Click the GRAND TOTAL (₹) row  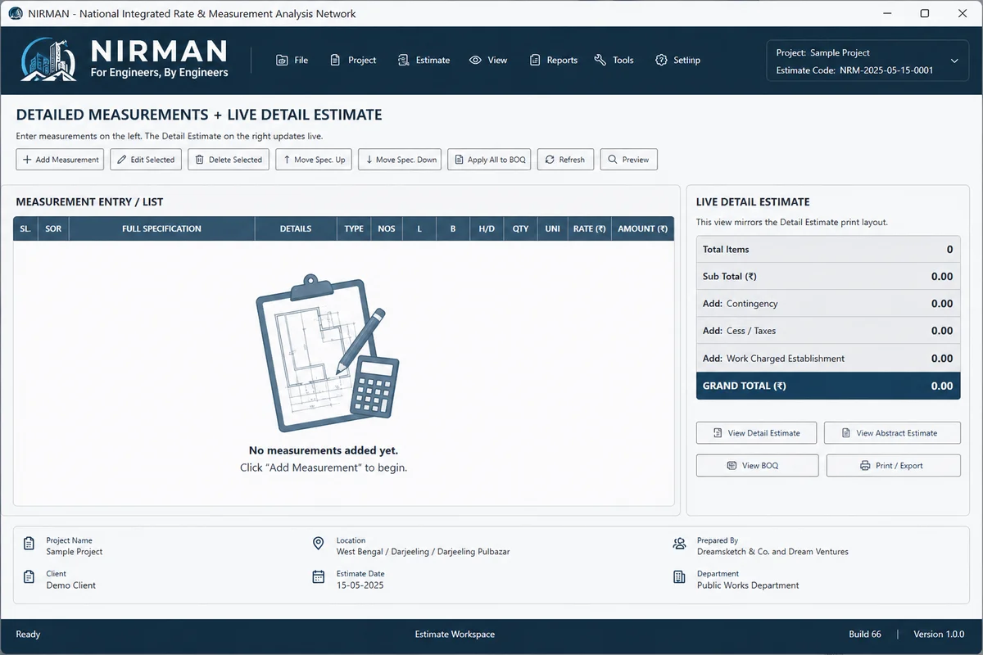coord(828,386)
